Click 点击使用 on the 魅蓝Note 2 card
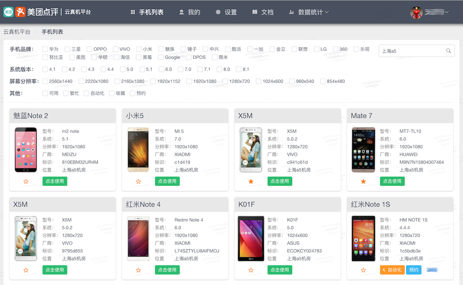The height and width of the screenshot is (285, 463). (x=55, y=181)
